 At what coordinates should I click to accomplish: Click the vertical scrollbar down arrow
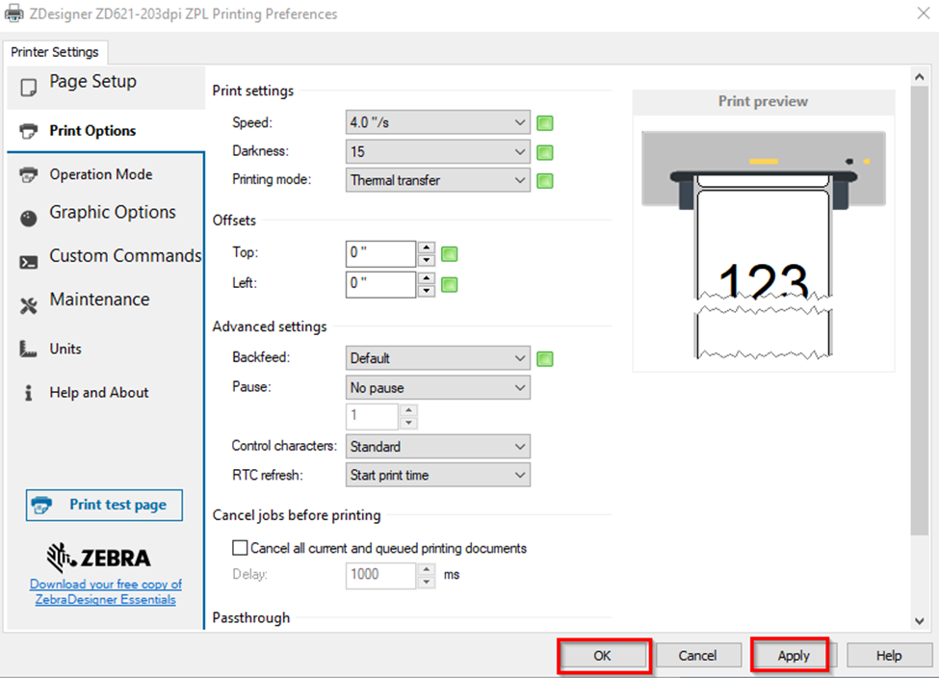pyautogui.click(x=918, y=622)
